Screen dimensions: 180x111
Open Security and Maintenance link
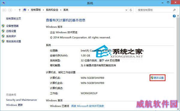[21, 100]
